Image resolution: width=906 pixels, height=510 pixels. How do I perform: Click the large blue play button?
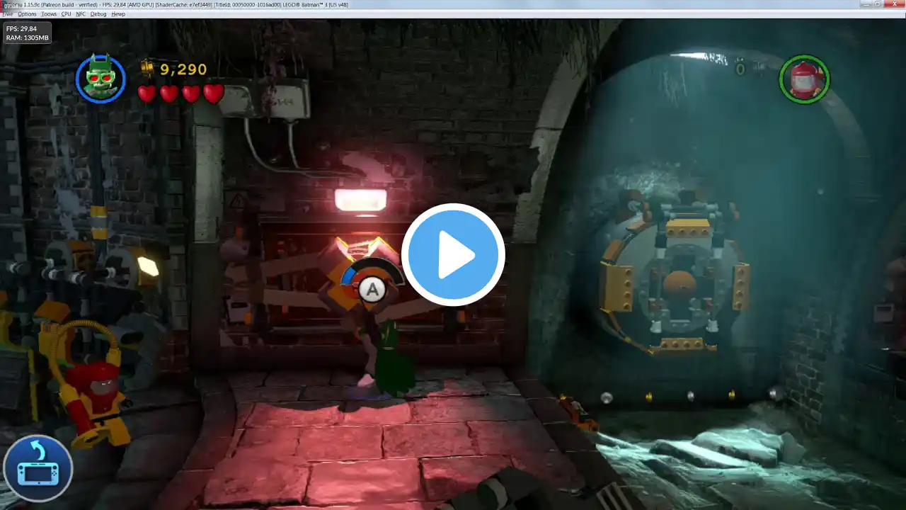click(453, 255)
